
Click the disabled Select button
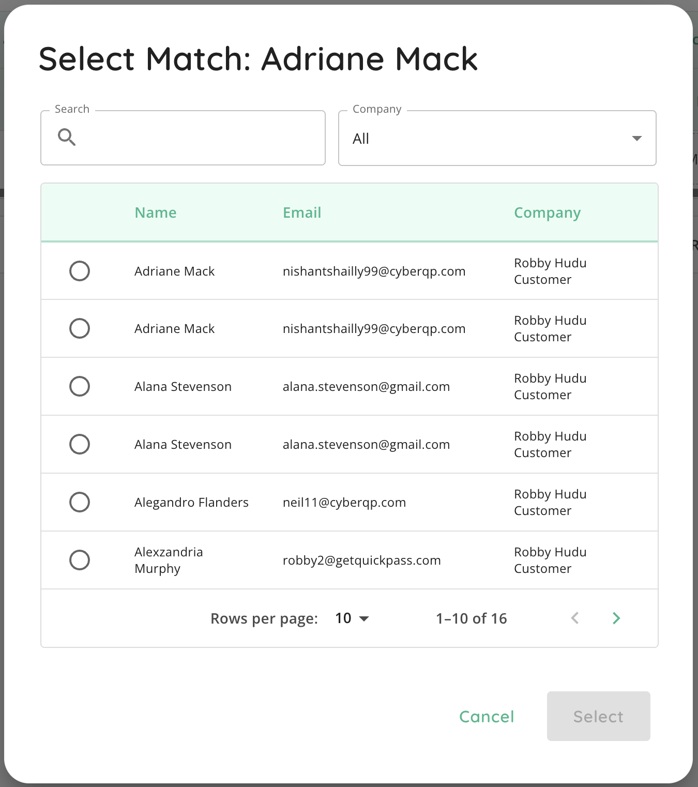pyautogui.click(x=599, y=716)
